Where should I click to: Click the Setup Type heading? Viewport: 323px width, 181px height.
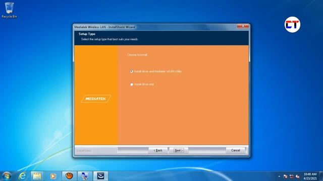tap(87, 34)
